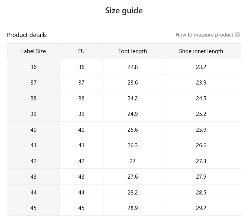The image size is (243, 217).
Task: Select shoe inner length 25.9 value
Action: click(201, 130)
